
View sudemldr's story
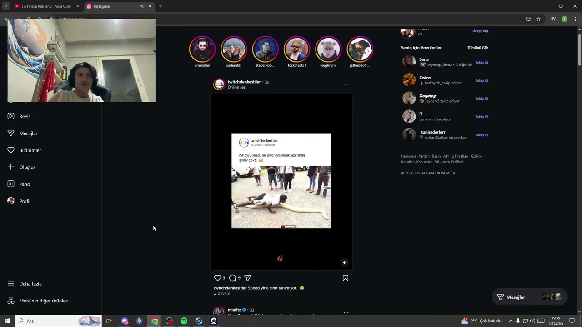(234, 50)
